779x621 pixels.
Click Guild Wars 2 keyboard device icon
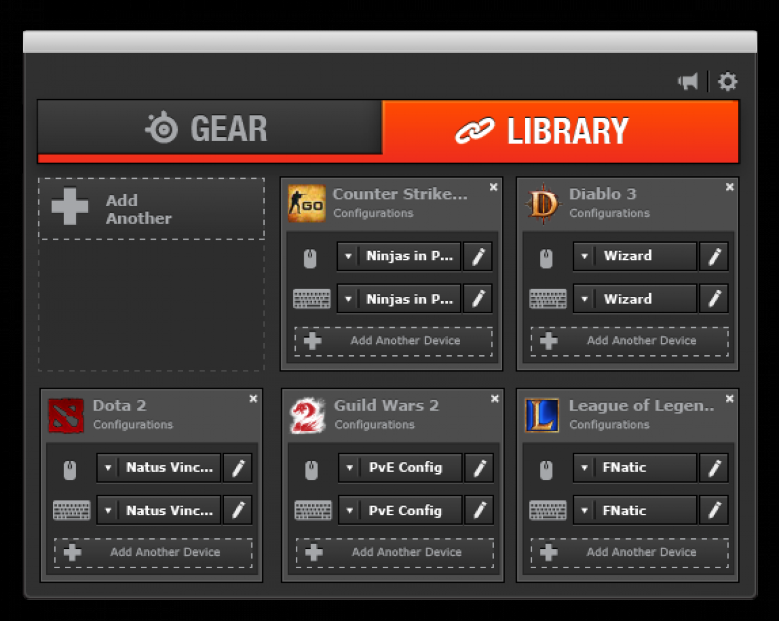313,510
